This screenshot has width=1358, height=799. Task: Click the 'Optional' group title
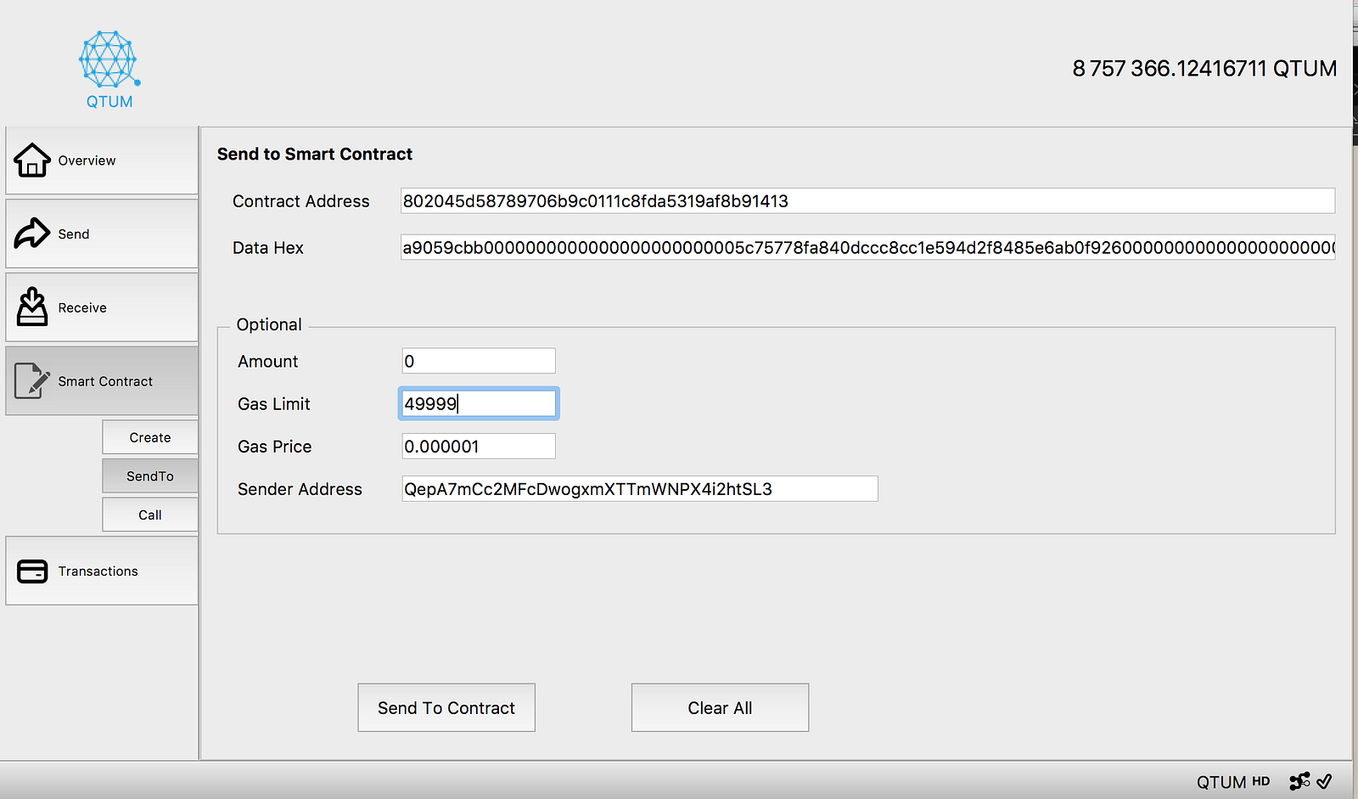click(x=269, y=324)
